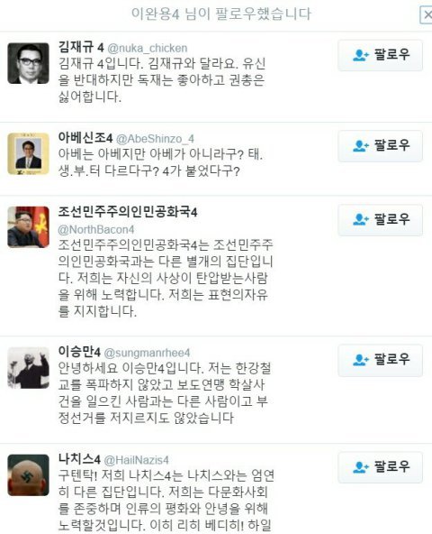Viewport: 432px width, 534px height.
Task: Open 이승만4 profile picture
Action: tap(28, 368)
